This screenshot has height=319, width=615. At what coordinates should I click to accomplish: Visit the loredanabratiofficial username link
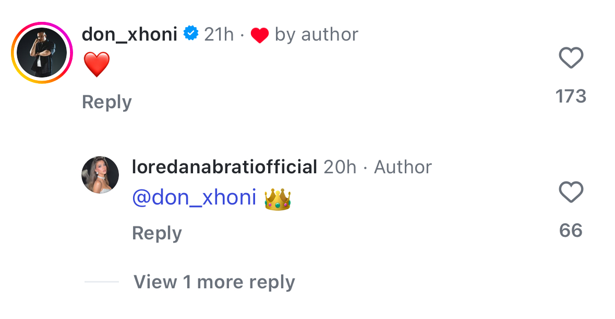tap(224, 167)
